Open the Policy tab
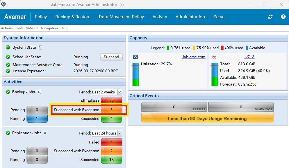Viewport: 289px width, 168px height. click(41, 17)
